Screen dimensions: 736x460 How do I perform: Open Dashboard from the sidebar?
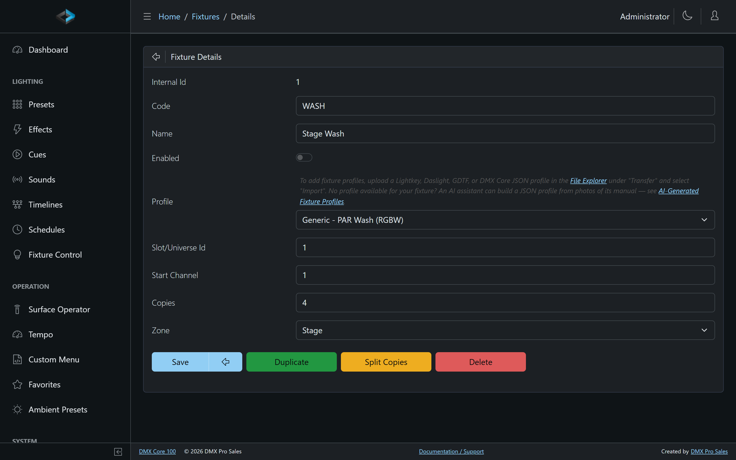(65, 50)
